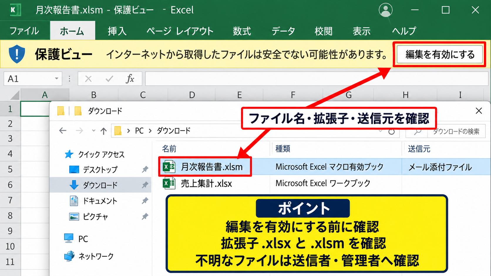Switch to the 校閲 ribbon tab
The width and height of the screenshot is (491, 276).
324,31
